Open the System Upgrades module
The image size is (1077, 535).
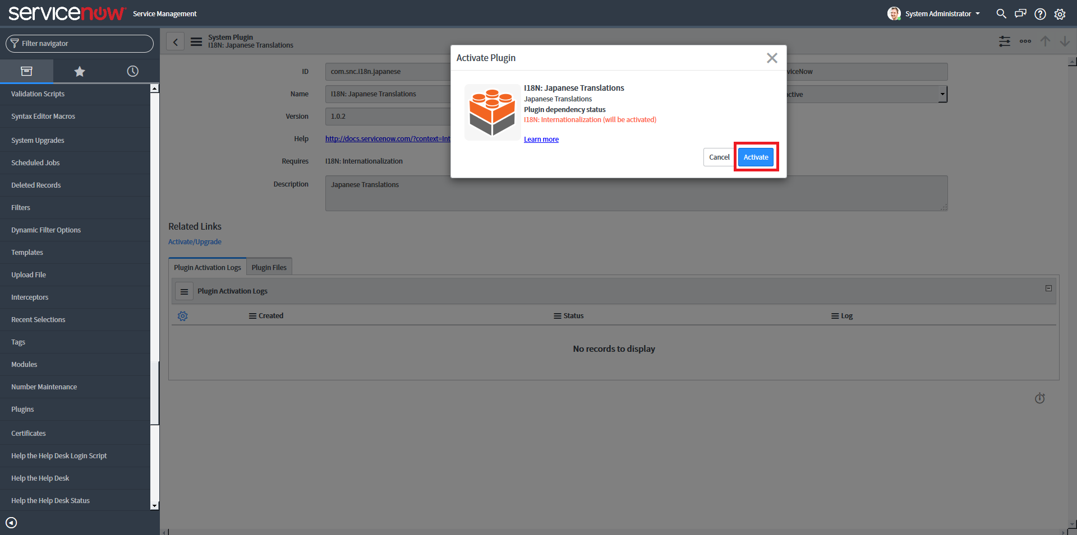pos(38,141)
